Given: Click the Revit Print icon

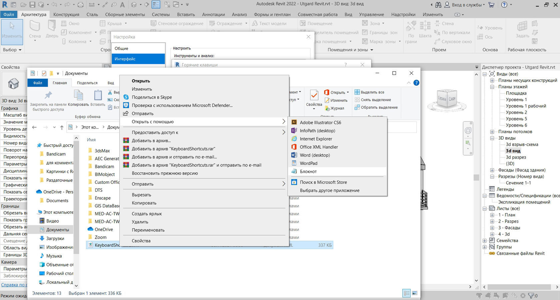Looking at the screenshot, I should 81,5.
